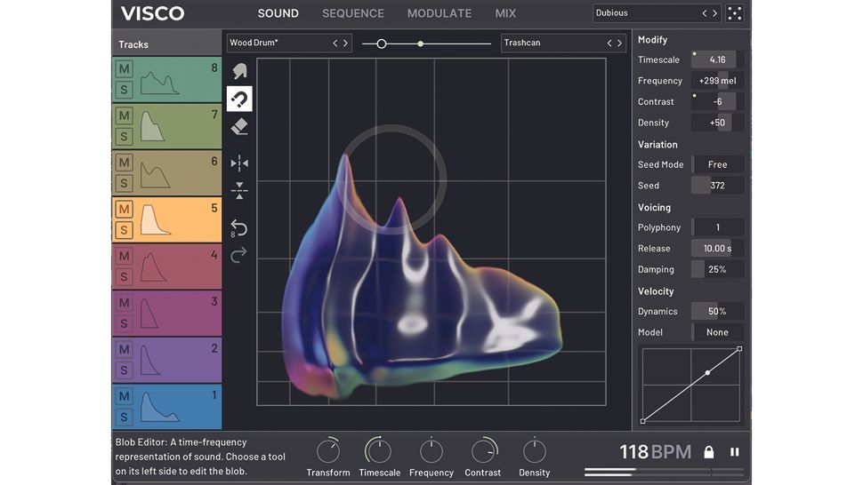863x485 pixels.
Task: Select the push/smudge hand tool
Action: pyautogui.click(x=239, y=71)
